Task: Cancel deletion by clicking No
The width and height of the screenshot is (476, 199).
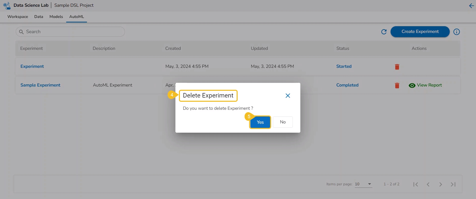Action: coord(283,122)
